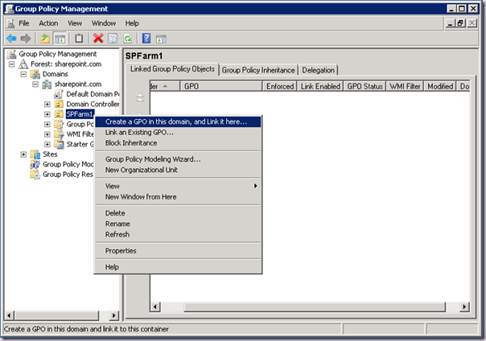Click the green Refresh toolbar icon
This screenshot has width=486, height=341.
point(128,39)
